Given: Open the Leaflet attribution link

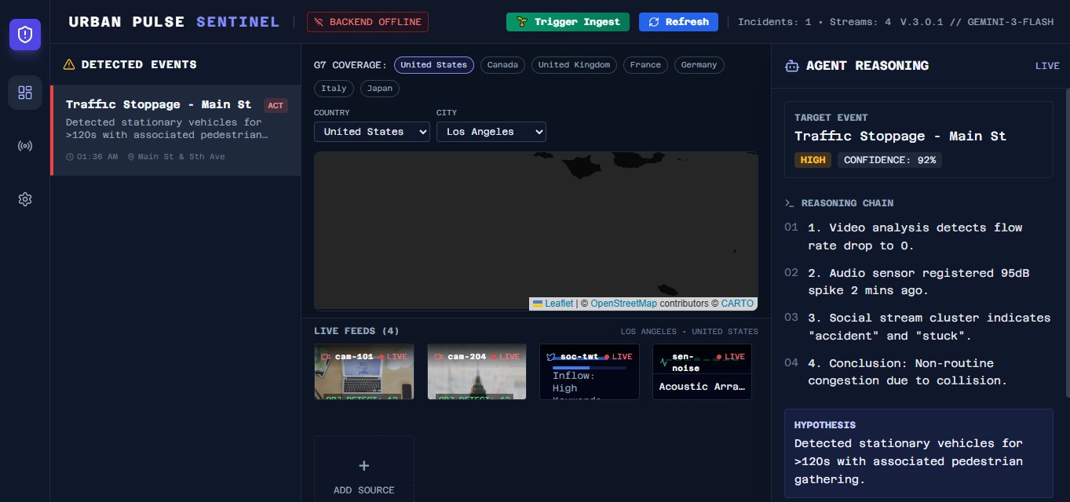Looking at the screenshot, I should 553,304.
